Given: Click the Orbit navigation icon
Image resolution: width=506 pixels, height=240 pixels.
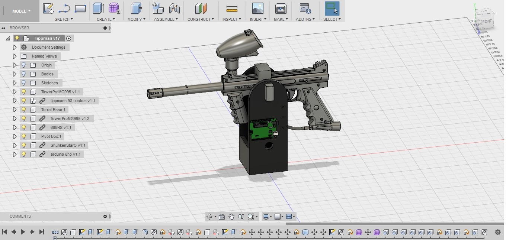Looking at the screenshot, I should click(x=209, y=217).
